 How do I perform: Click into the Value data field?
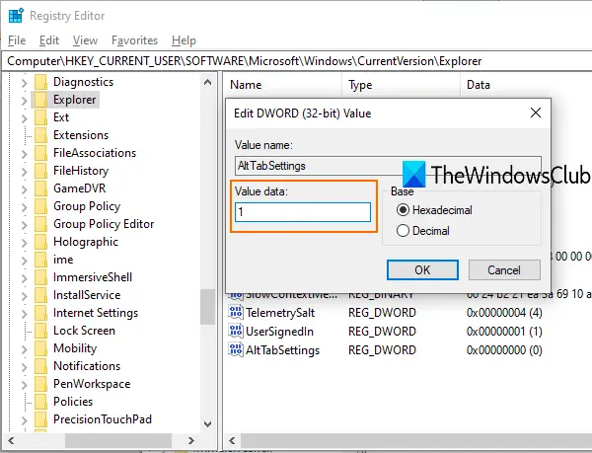pos(303,212)
